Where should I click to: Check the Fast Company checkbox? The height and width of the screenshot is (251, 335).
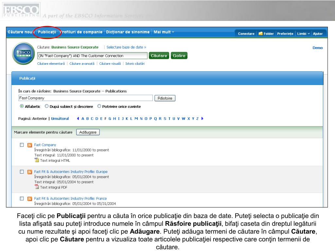tap(22, 145)
